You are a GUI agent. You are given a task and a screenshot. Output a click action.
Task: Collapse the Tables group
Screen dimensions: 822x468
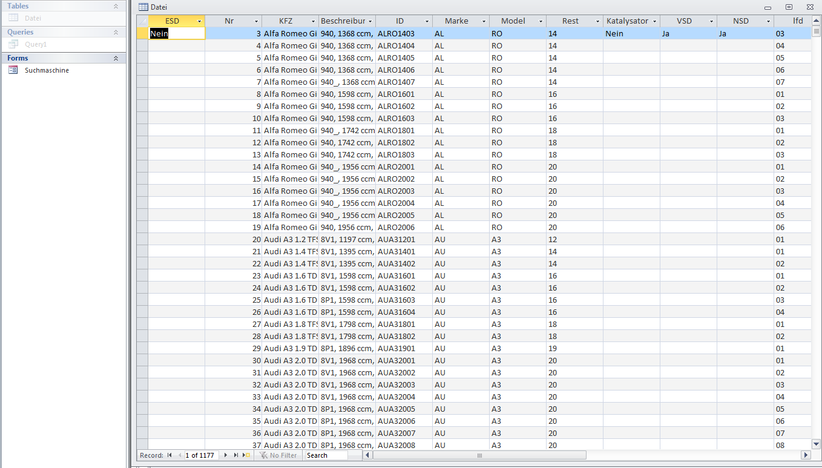coord(116,6)
